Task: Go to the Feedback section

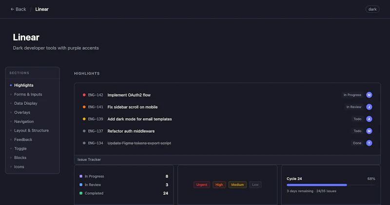Action: [x=23, y=140]
